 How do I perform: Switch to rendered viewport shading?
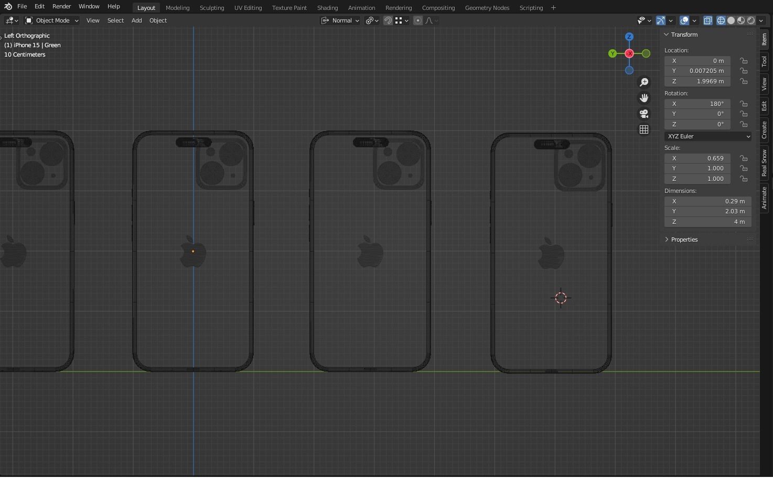(x=751, y=20)
